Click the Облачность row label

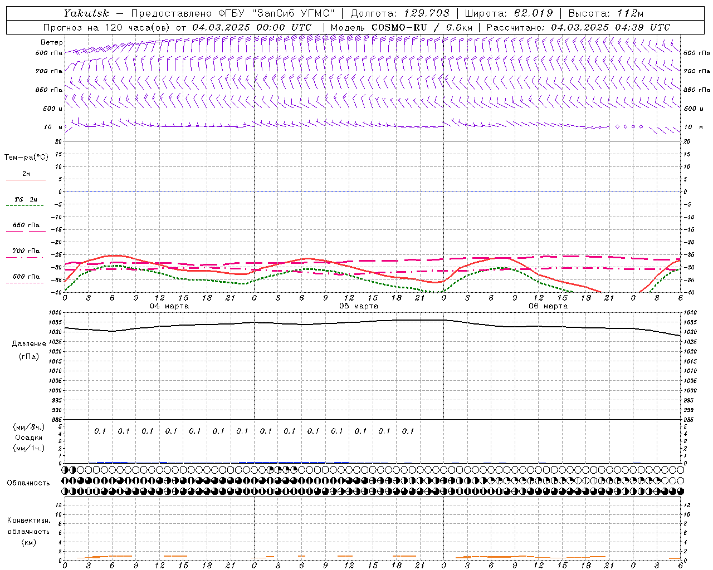pyautogui.click(x=28, y=483)
